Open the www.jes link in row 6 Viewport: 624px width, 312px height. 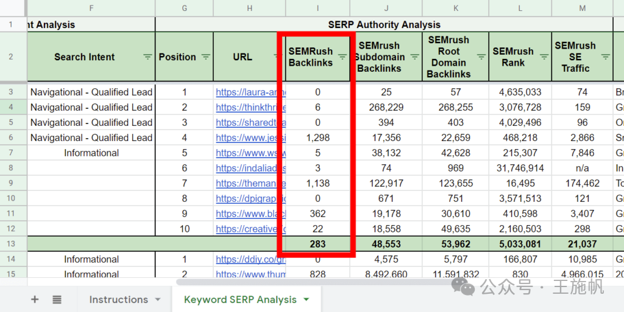pyautogui.click(x=250, y=137)
